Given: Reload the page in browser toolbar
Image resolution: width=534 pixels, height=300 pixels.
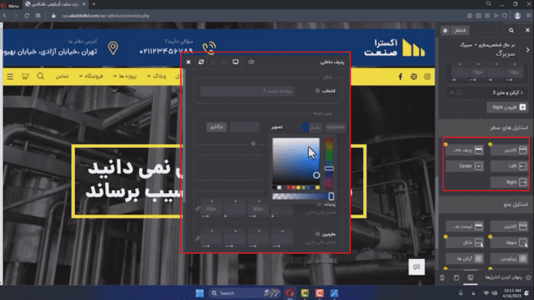Looking at the screenshot, I should tap(27, 16).
